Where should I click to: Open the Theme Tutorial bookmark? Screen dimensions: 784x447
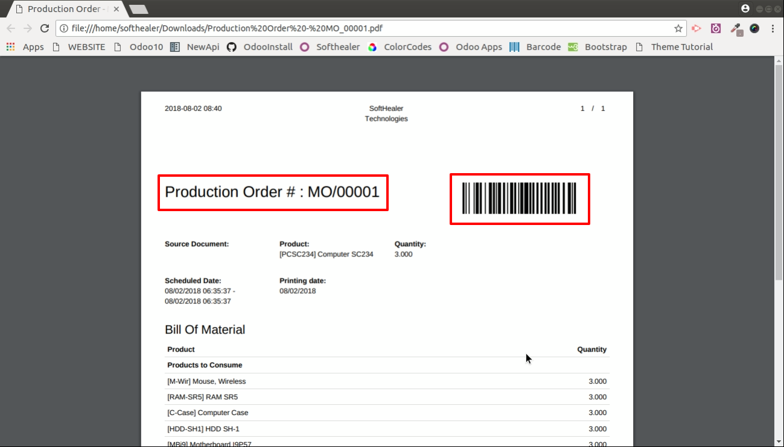tap(674, 47)
